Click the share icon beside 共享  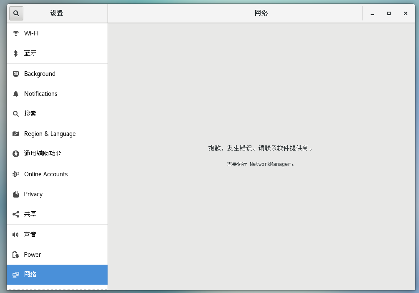pos(16,214)
